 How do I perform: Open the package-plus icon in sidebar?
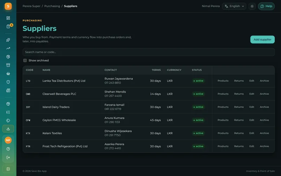8,57
